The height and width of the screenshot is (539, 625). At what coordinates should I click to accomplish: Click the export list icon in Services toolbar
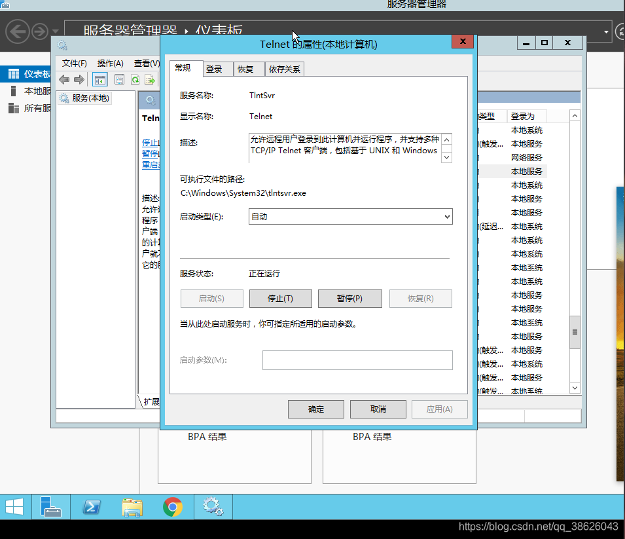[x=150, y=79]
